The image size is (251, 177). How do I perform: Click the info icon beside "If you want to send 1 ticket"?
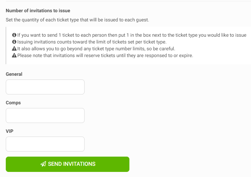(14, 35)
